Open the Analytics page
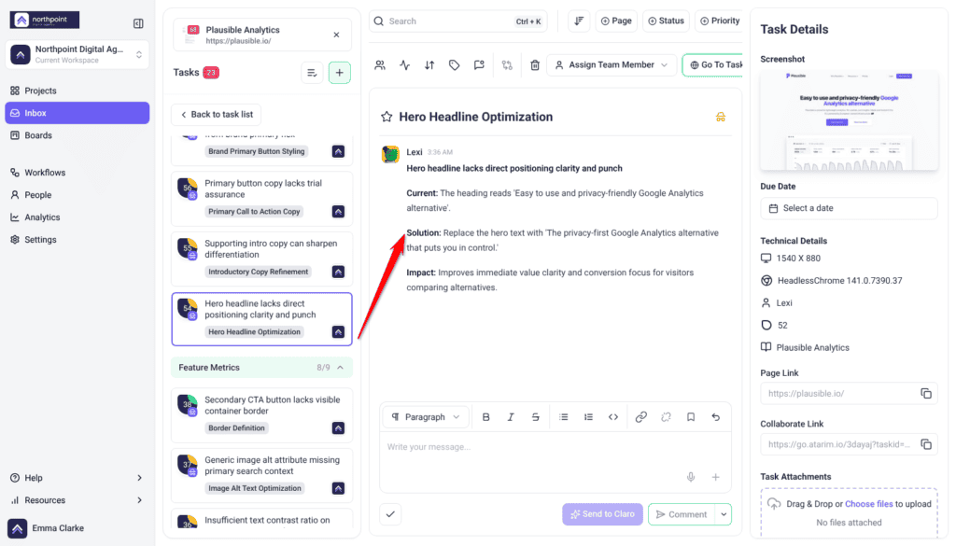This screenshot has width=956, height=546. (x=77, y=217)
